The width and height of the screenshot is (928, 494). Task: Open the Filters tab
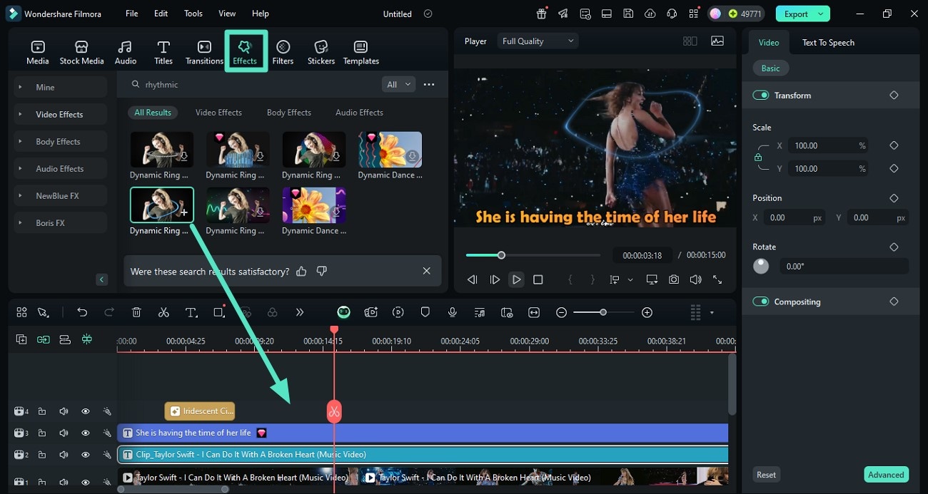click(283, 52)
